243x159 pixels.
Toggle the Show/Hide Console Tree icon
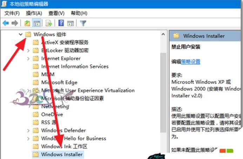coord(37,23)
